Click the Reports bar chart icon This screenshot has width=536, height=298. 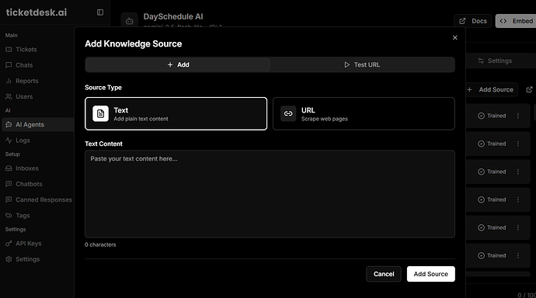coord(9,81)
